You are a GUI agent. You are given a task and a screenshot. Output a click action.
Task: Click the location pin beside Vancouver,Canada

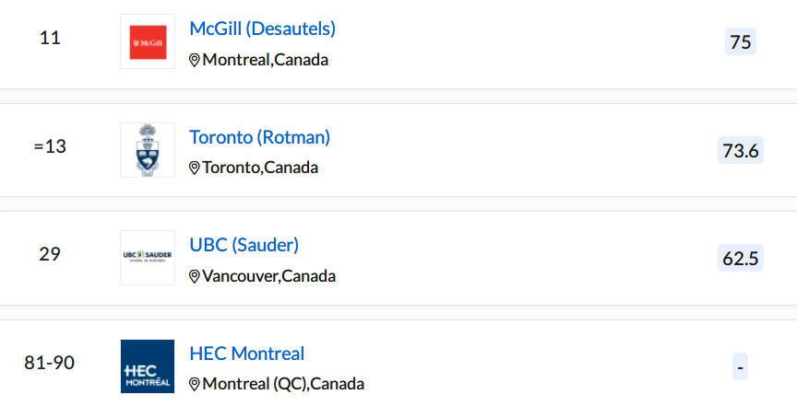[x=194, y=276]
